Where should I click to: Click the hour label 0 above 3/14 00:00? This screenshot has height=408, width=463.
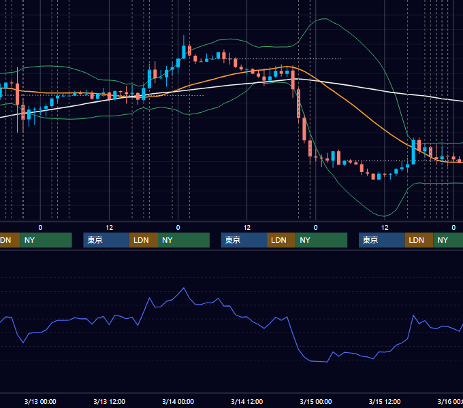point(178,228)
